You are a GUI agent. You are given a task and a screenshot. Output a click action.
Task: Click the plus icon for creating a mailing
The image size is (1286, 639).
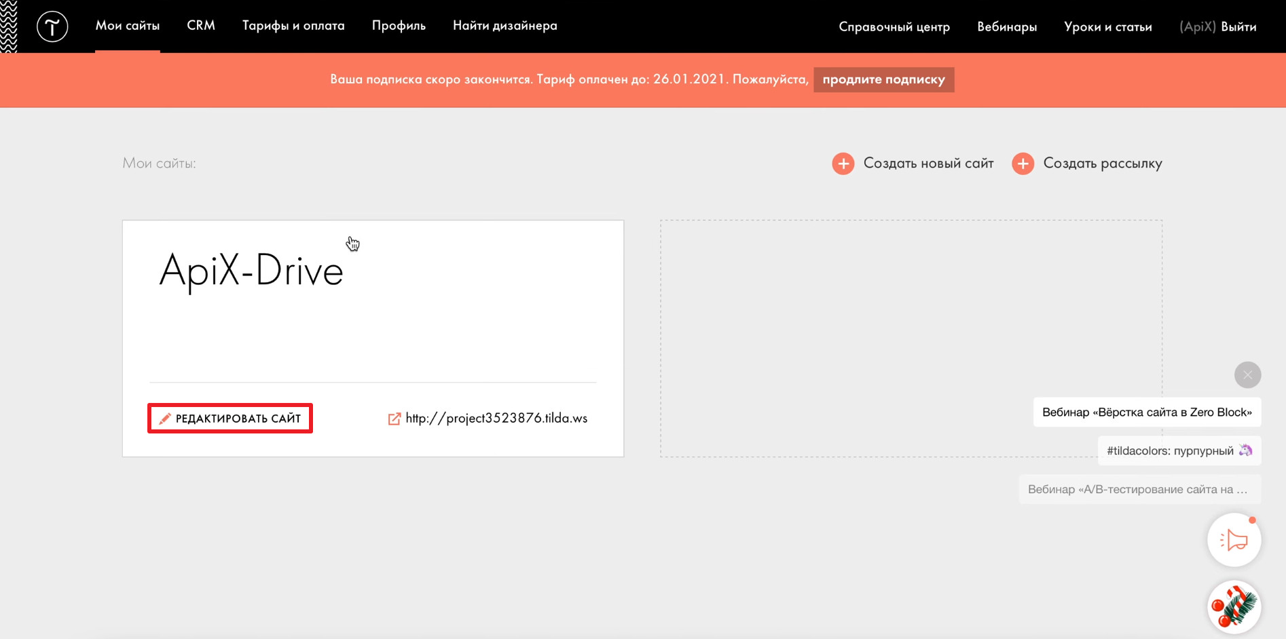click(x=1023, y=163)
